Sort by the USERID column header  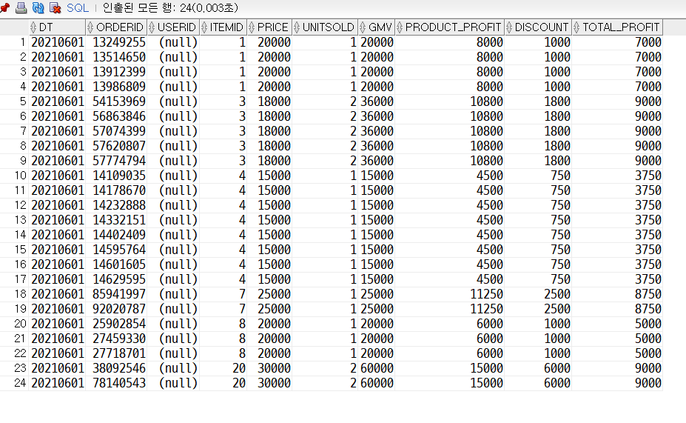(173, 27)
